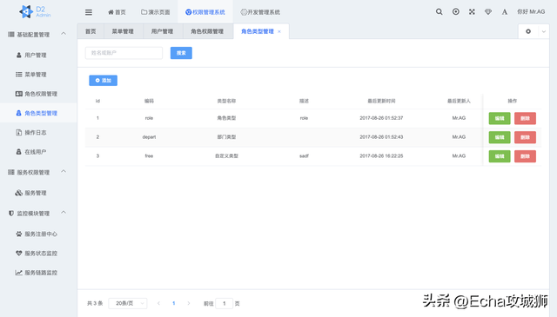This screenshot has width=557, height=317.
Task: Click the 类型名称 column header
Action: 226,101
